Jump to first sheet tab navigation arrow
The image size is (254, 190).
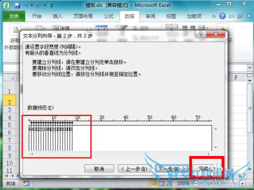click(x=6, y=176)
